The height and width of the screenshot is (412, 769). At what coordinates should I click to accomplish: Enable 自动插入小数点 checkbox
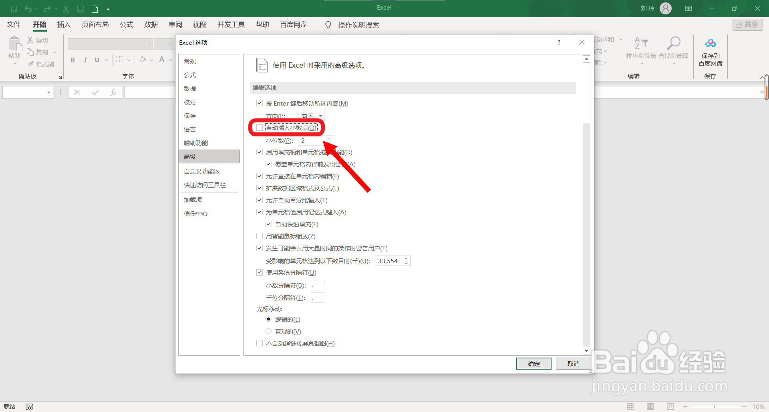click(x=260, y=127)
